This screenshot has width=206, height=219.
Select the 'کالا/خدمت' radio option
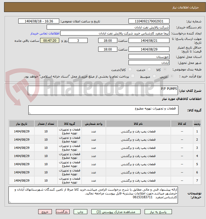pos(130,70)
